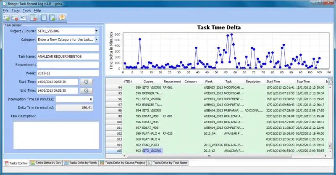Viewport: 336px width, 175px height.
Task: Click the chart title Task Time Delta
Action: pos(219,27)
